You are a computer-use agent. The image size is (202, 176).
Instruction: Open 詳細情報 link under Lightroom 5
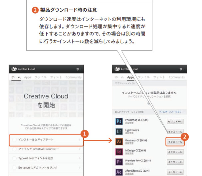129,133
